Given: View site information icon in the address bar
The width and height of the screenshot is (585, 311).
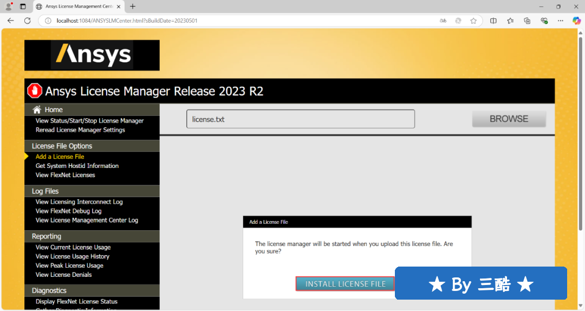Looking at the screenshot, I should pyautogui.click(x=48, y=21).
